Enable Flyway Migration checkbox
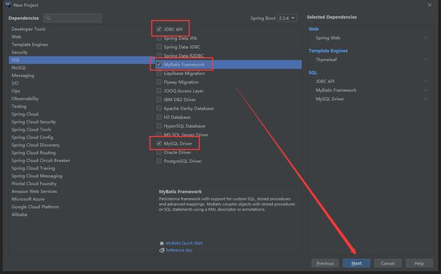 coord(159,82)
